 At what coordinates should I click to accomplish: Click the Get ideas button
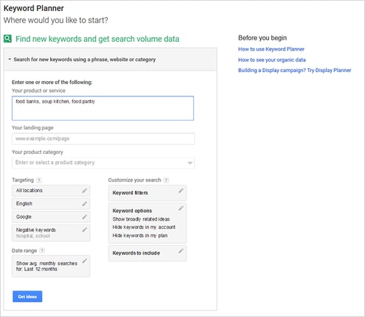point(28,297)
